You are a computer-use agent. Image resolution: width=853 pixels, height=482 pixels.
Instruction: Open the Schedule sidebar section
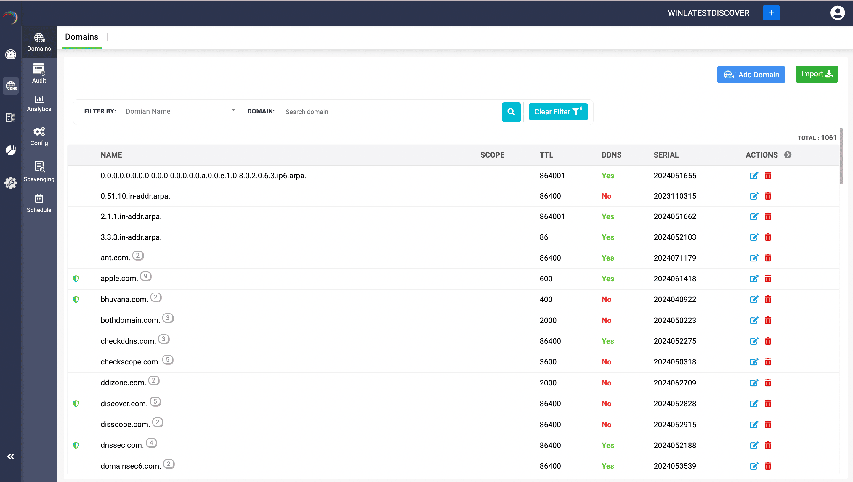tap(39, 203)
